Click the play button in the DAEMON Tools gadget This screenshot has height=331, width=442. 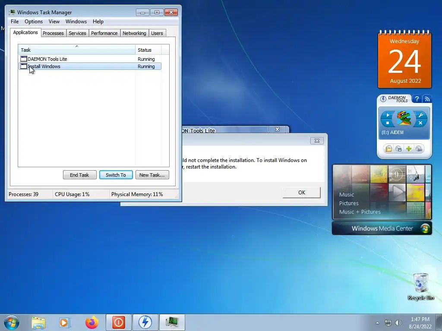click(x=388, y=115)
